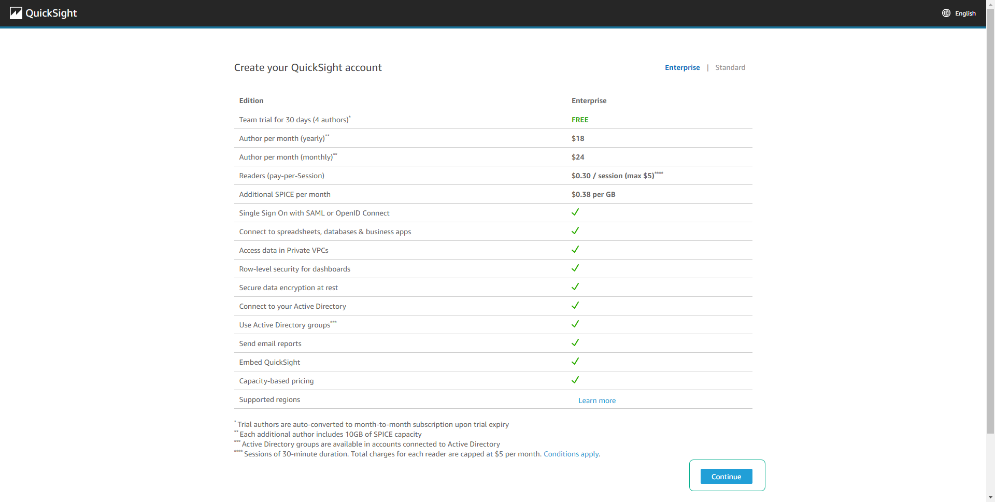Image resolution: width=995 pixels, height=502 pixels.
Task: Click the QuickSight logo icon
Action: (x=16, y=13)
